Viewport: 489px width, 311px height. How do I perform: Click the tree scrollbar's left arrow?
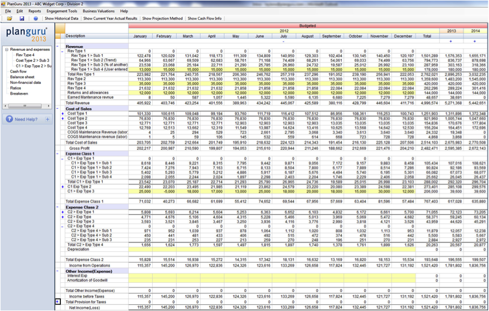click(5, 106)
